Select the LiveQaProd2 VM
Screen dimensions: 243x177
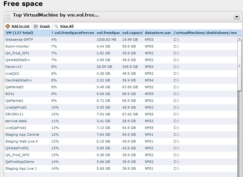16,107
